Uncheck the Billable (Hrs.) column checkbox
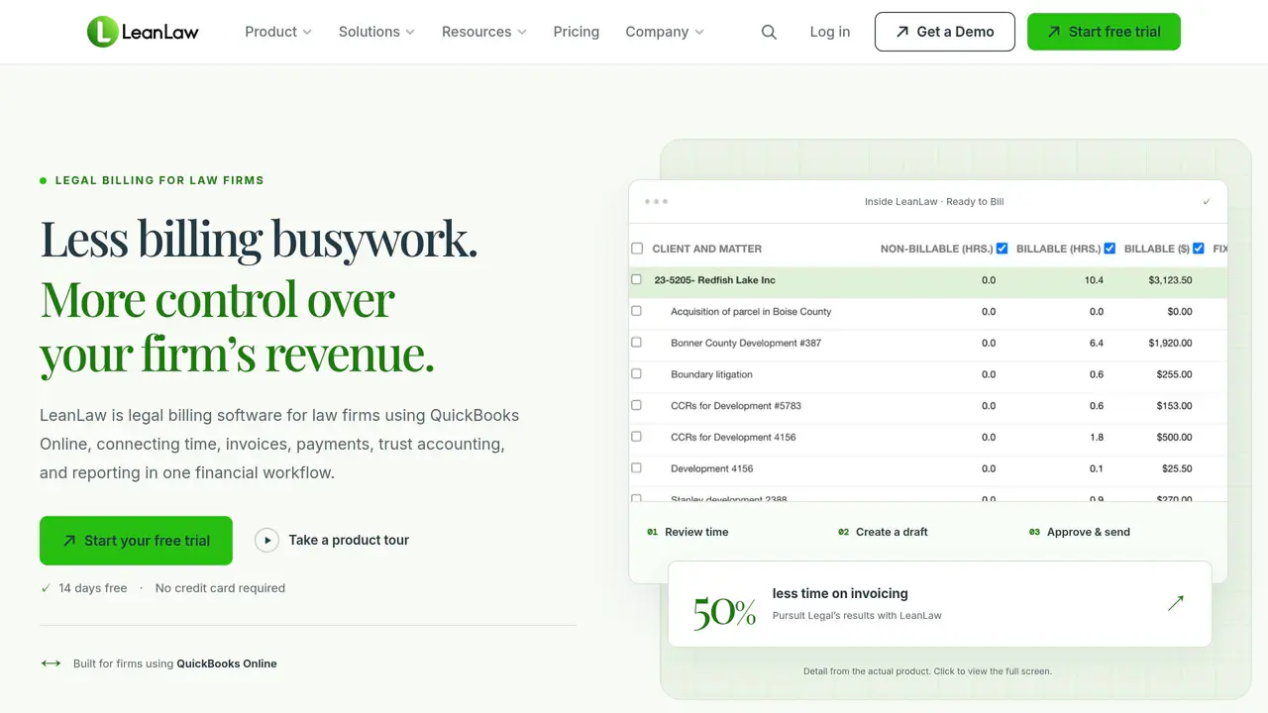Screen dimensions: 1268x713 coord(1109,249)
